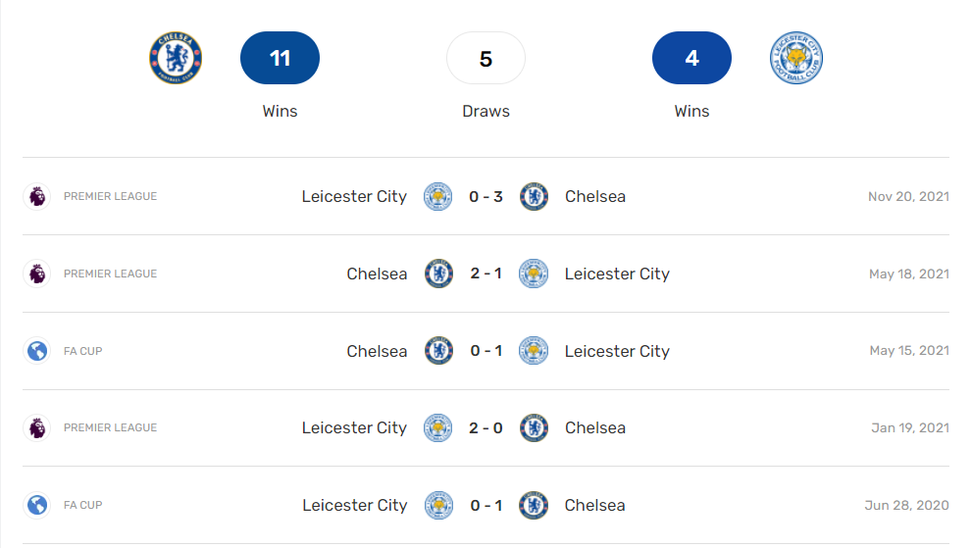The image size is (971, 548).
Task: Open Leicester City link in Nov 20, 2021 match
Action: click(x=354, y=196)
